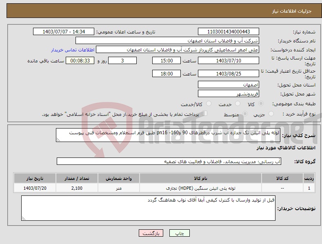Click row number 1 cell

[x=309, y=188]
